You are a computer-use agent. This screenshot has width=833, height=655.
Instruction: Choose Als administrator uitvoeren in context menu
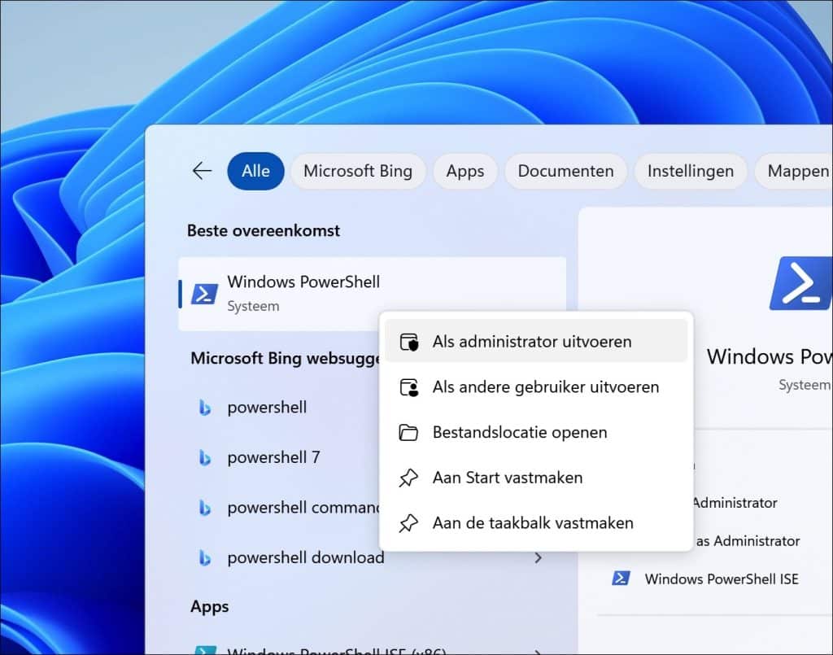click(535, 341)
